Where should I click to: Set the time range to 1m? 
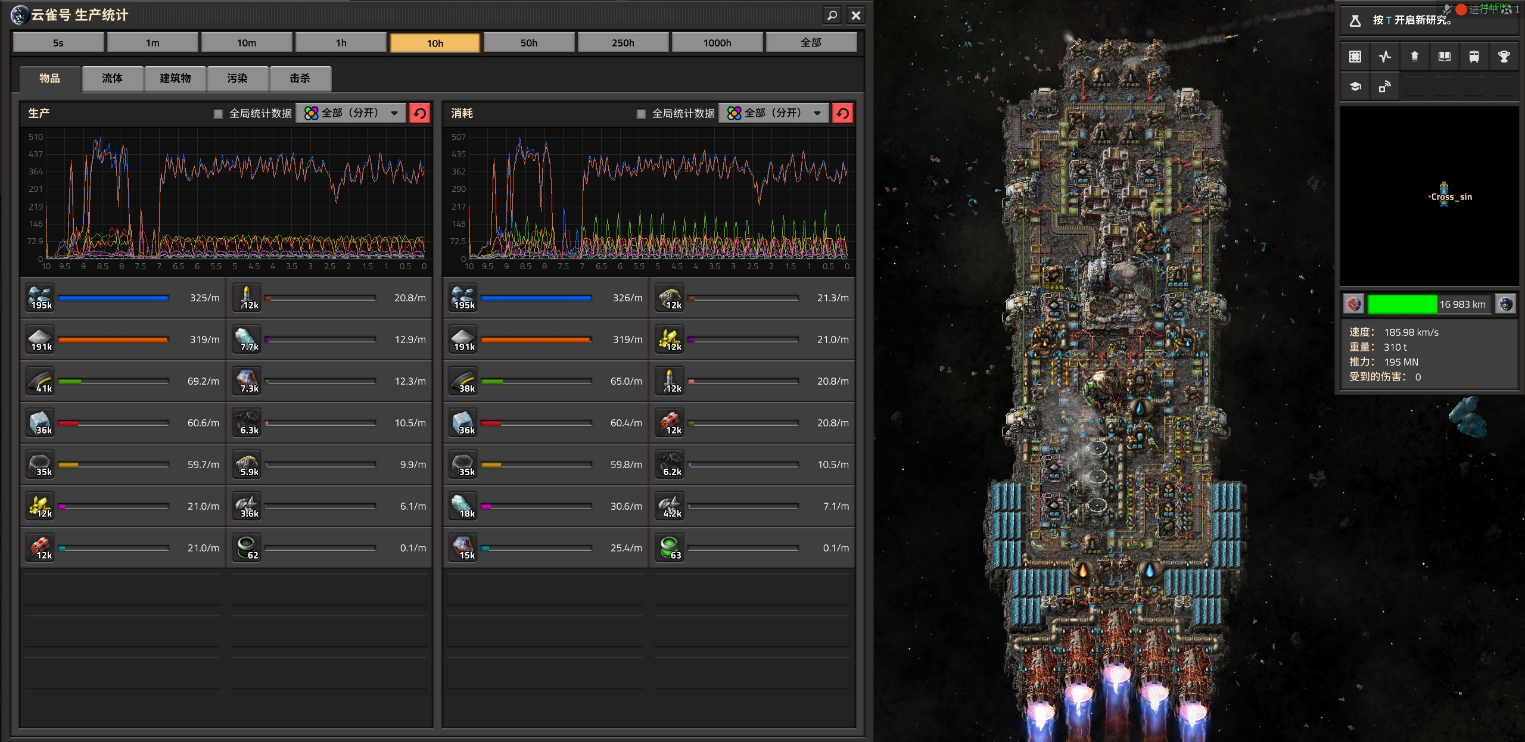click(152, 43)
